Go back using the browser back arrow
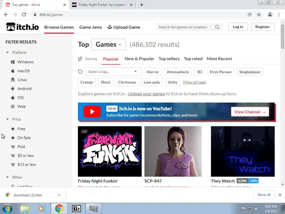This screenshot has width=285, height=214. [6, 14]
